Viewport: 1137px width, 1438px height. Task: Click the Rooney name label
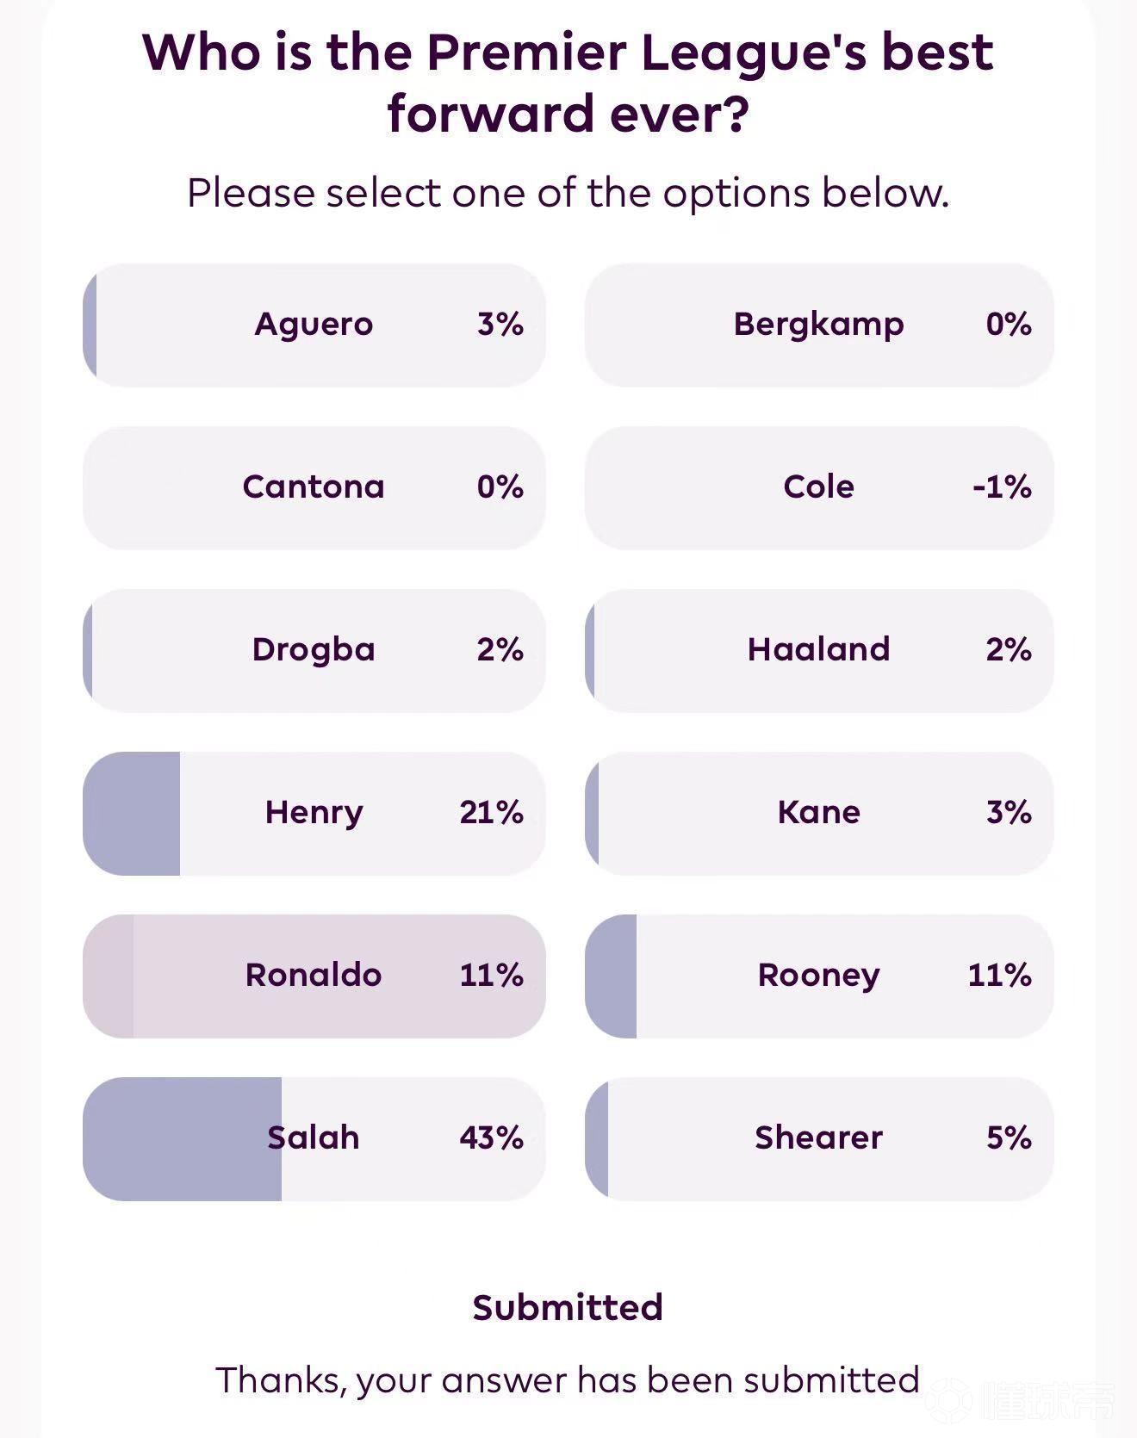[818, 976]
